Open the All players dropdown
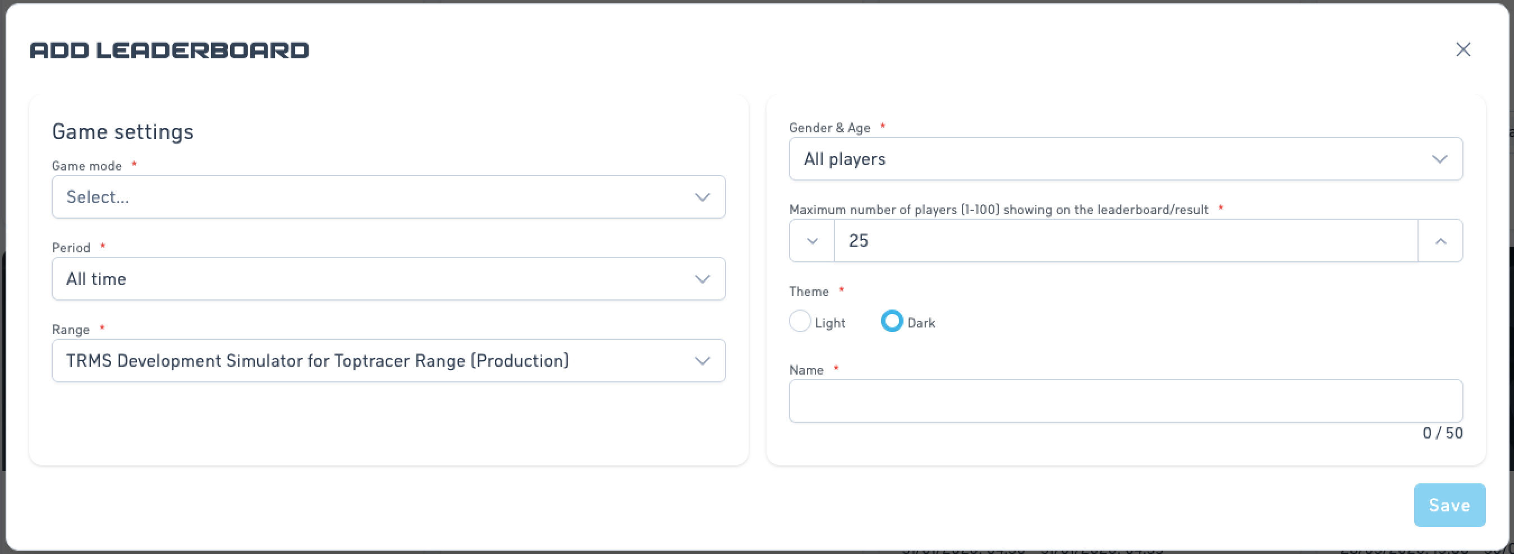Viewport: 1514px width, 554px height. point(1126,159)
